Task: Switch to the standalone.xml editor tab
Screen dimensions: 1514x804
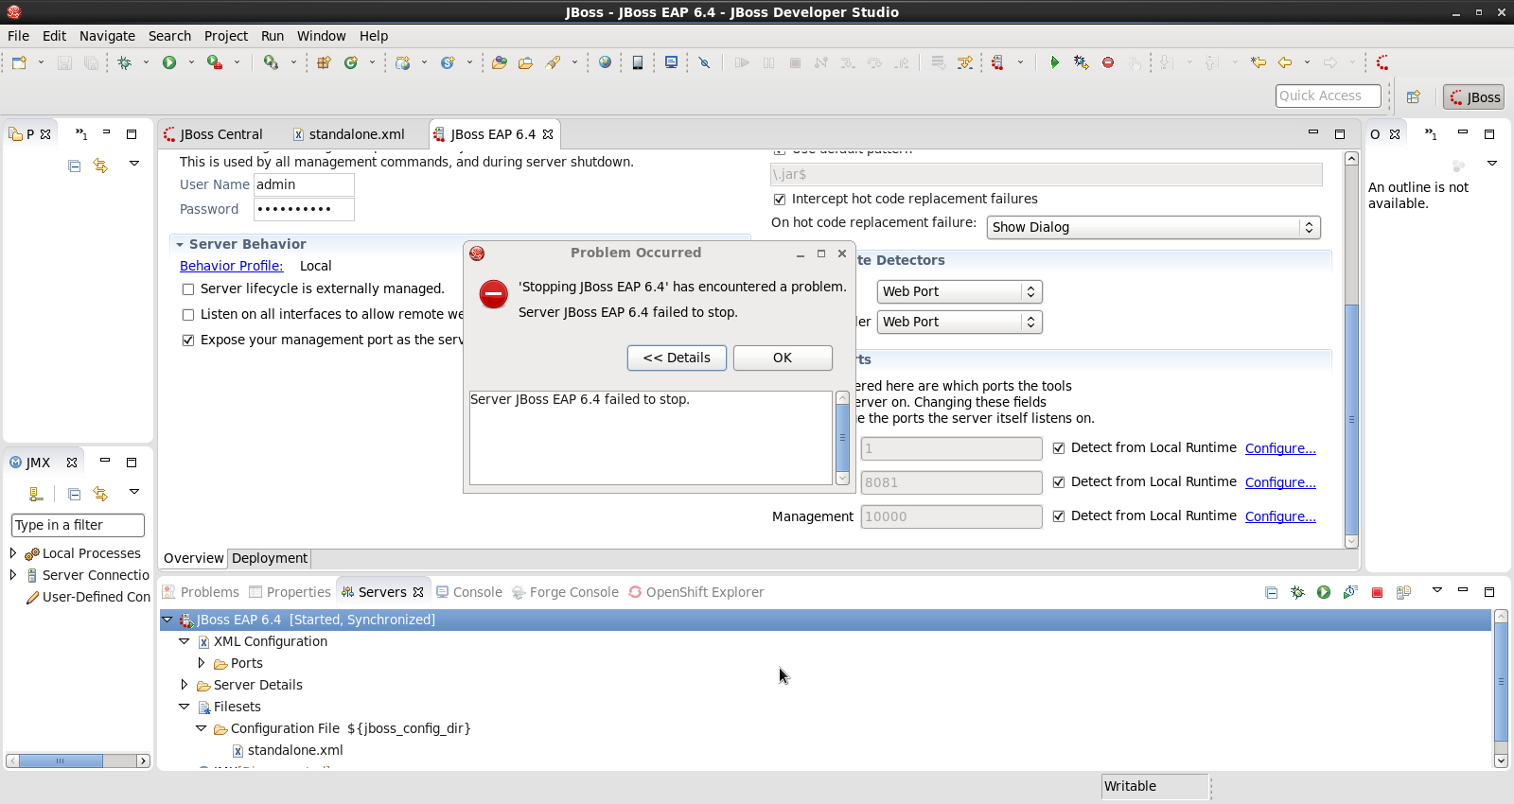Action: click(x=348, y=134)
